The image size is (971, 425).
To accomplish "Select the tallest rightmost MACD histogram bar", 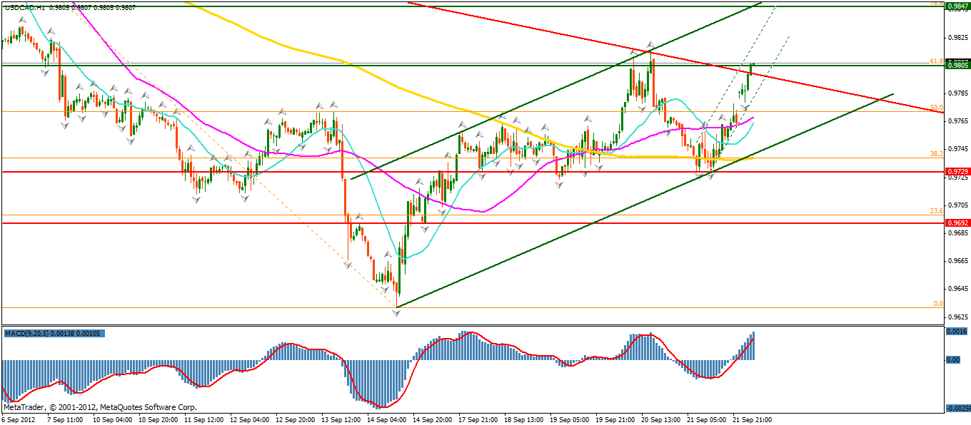I will coord(753,346).
